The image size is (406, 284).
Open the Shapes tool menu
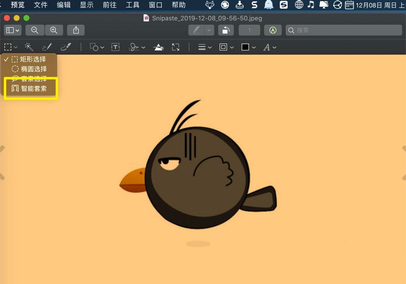coord(97,47)
